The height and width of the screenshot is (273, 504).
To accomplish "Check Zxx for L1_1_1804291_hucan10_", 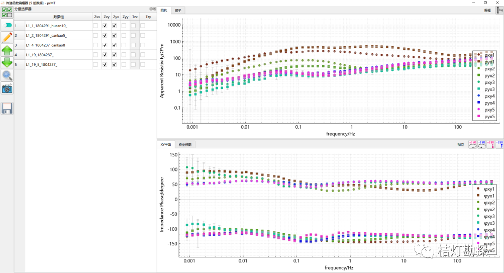I will tap(95, 26).
